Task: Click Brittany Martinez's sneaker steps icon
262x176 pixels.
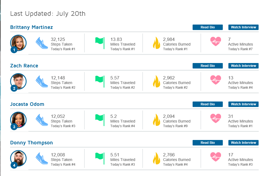Action: coord(42,43)
